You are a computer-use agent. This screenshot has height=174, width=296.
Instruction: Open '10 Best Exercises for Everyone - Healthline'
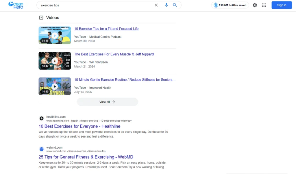(79, 126)
